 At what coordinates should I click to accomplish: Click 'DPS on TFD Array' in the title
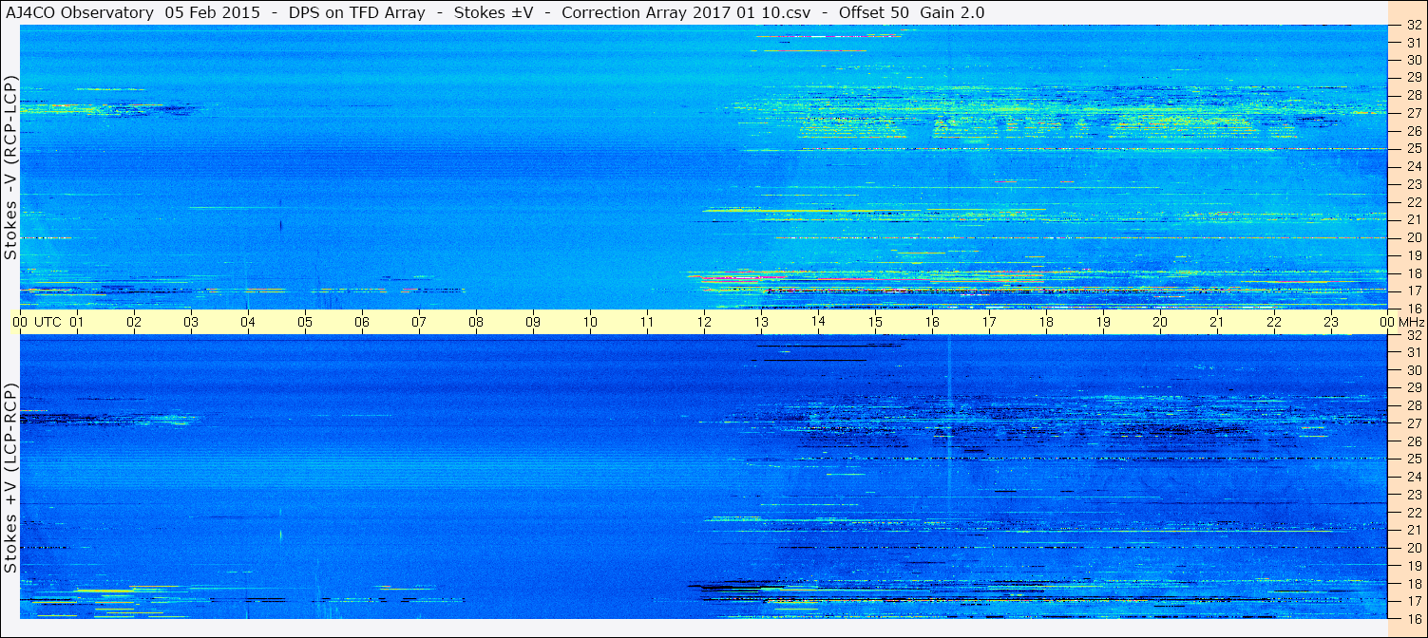pos(355,12)
